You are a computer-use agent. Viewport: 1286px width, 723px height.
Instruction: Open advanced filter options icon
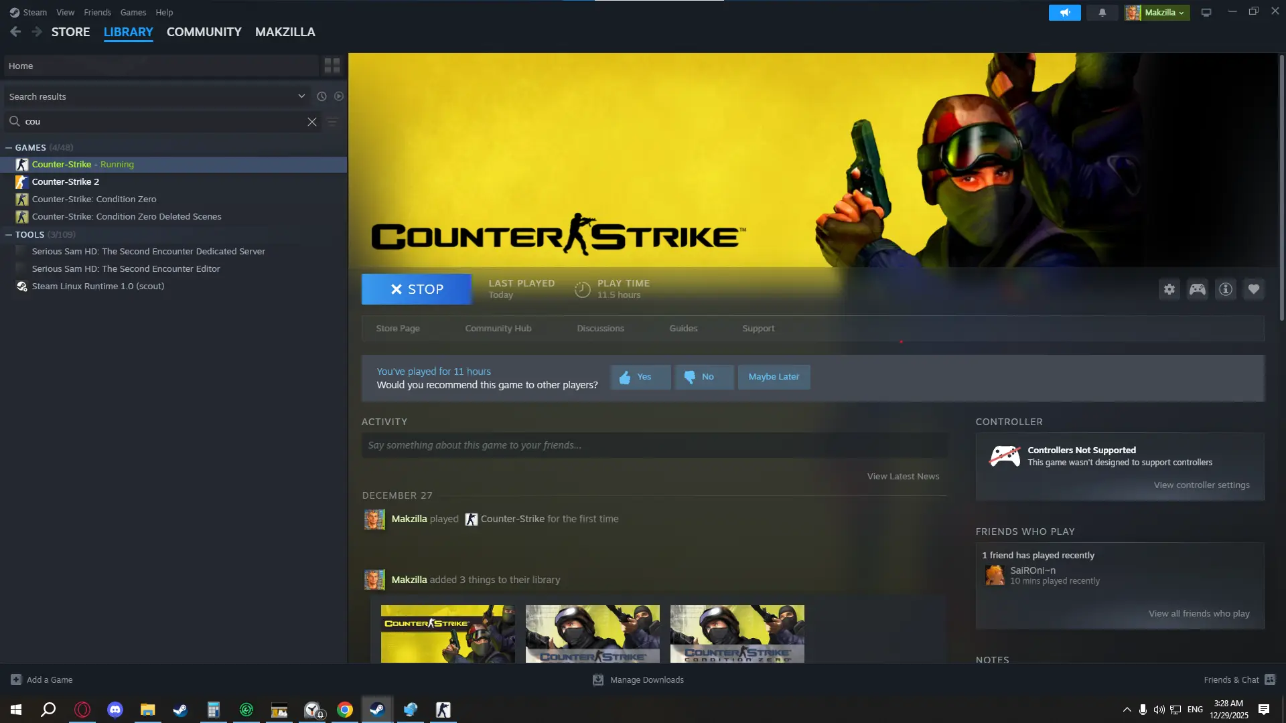click(332, 121)
